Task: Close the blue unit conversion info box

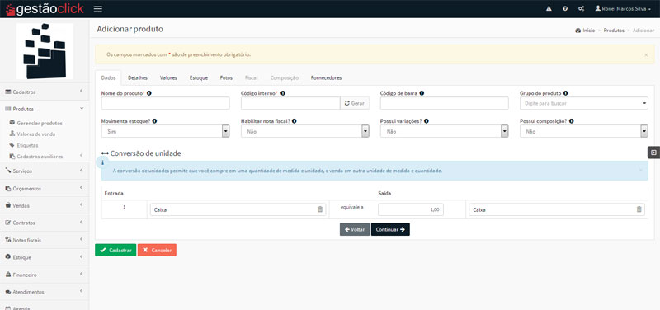Action: click(641, 171)
